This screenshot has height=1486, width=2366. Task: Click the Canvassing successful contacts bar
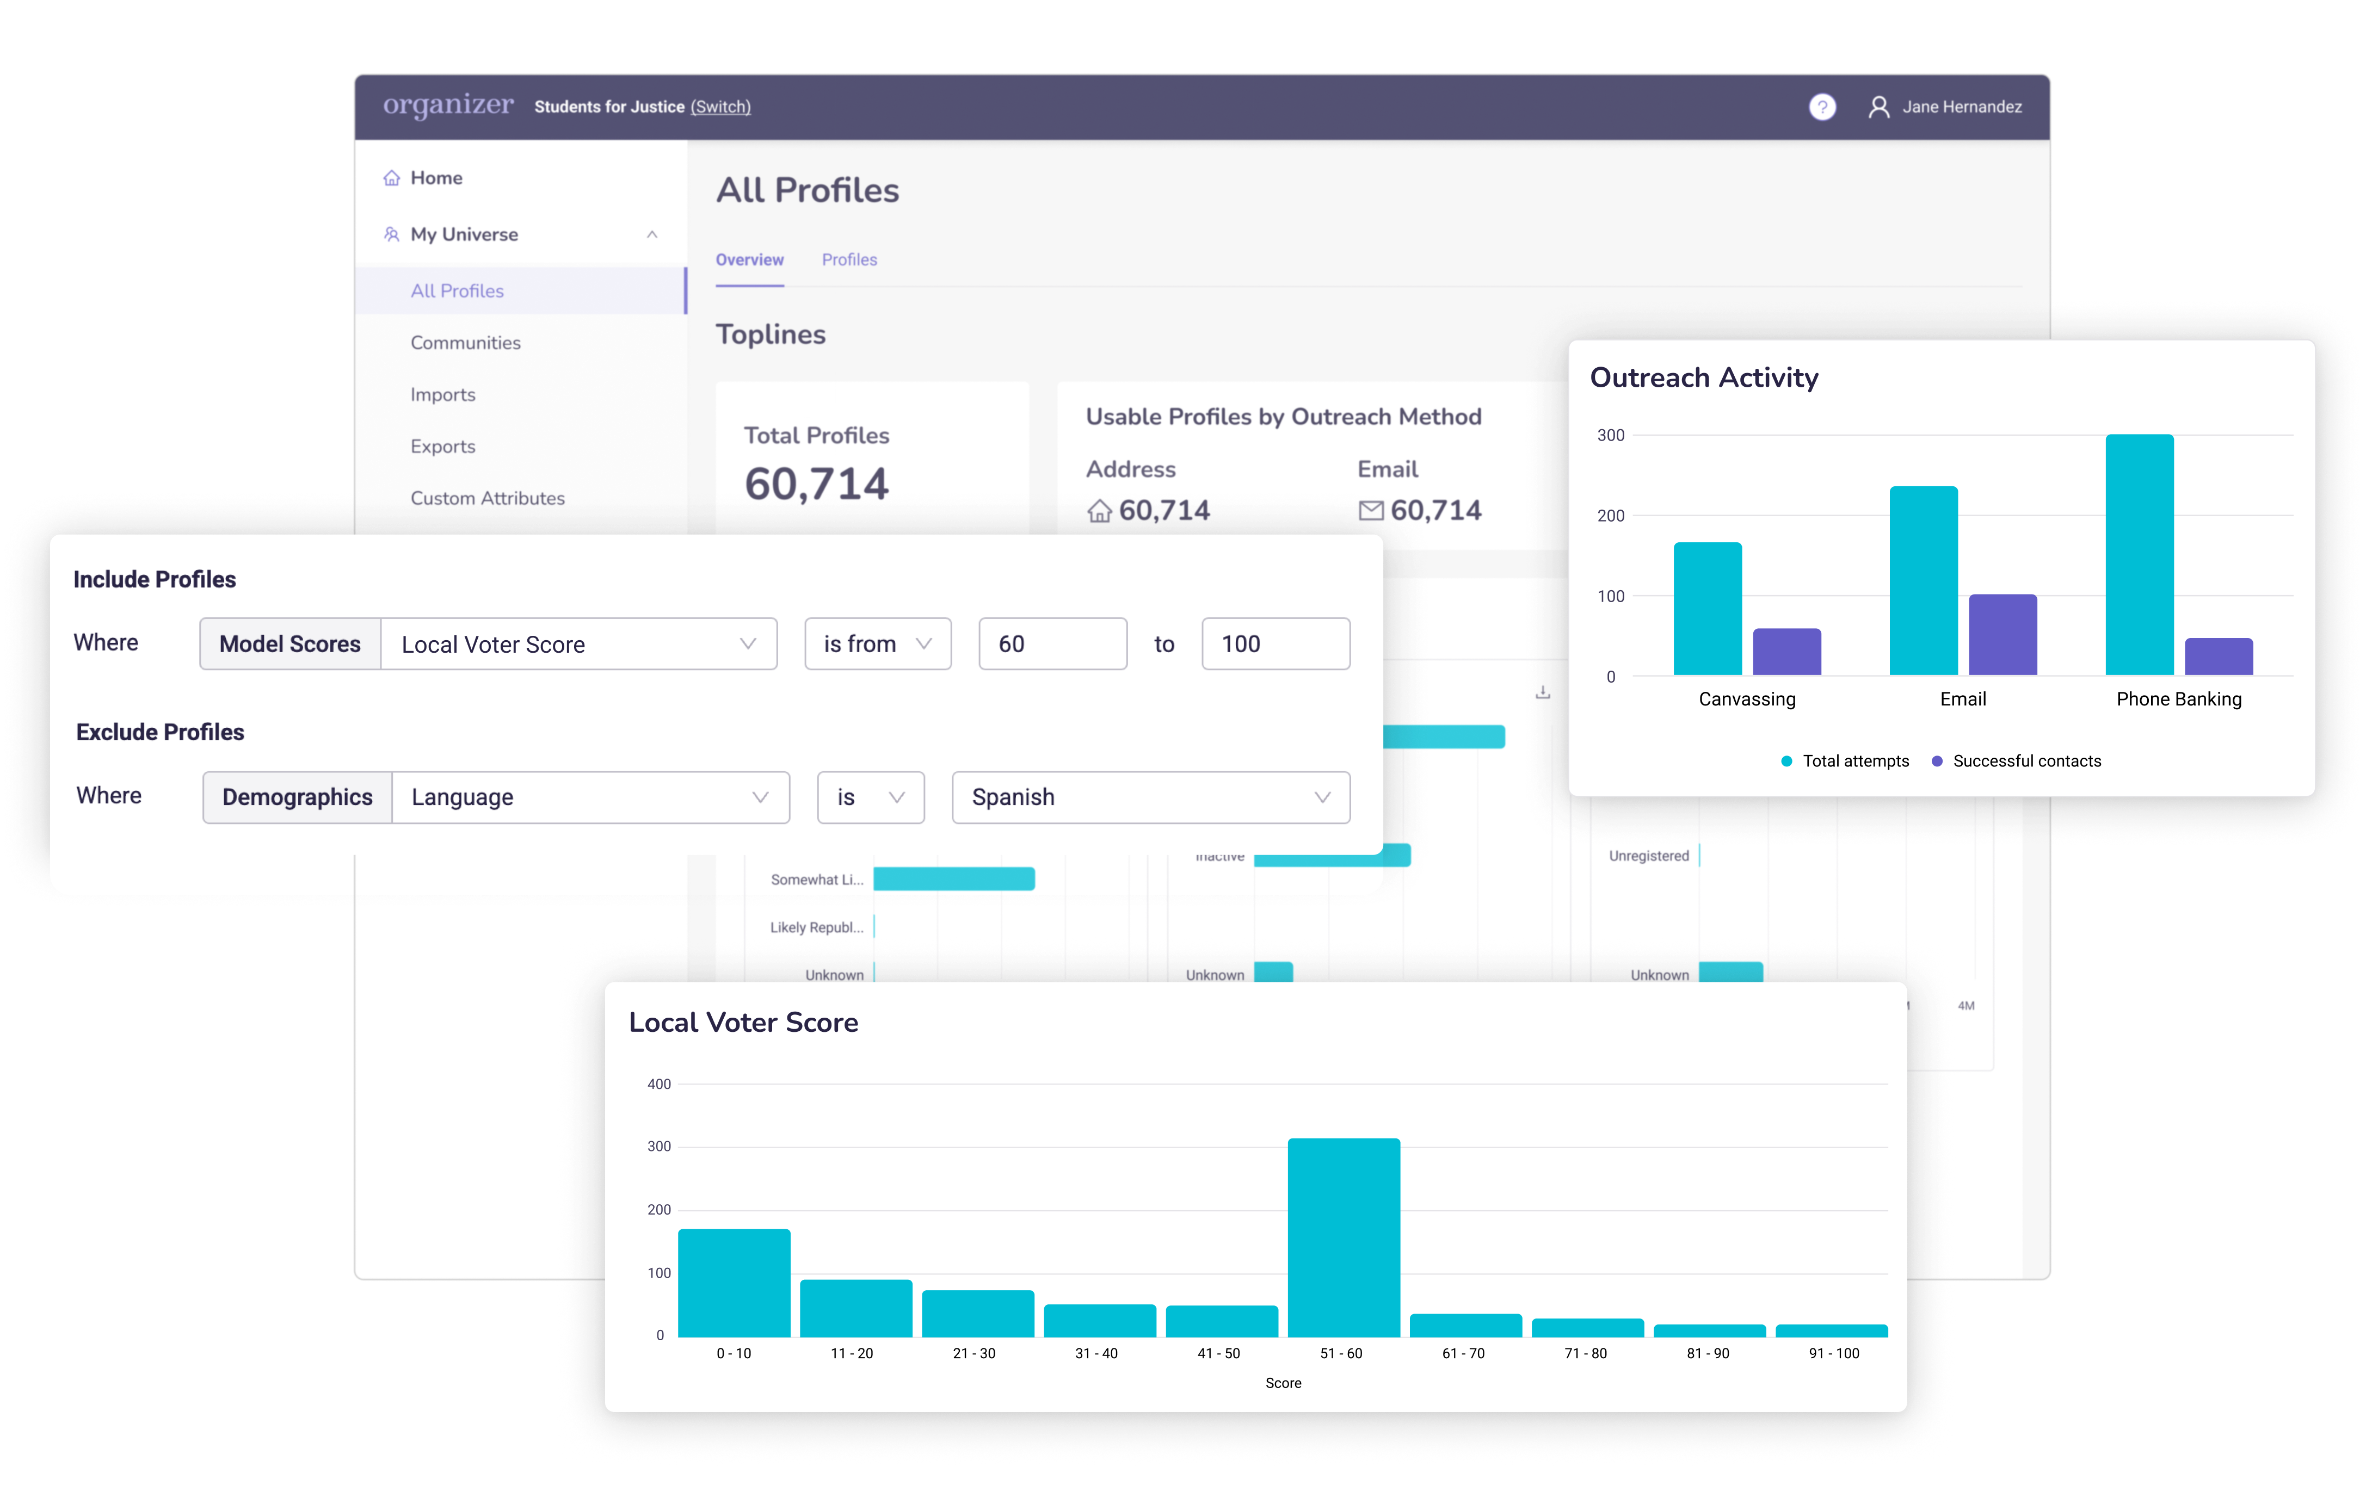(x=1786, y=652)
